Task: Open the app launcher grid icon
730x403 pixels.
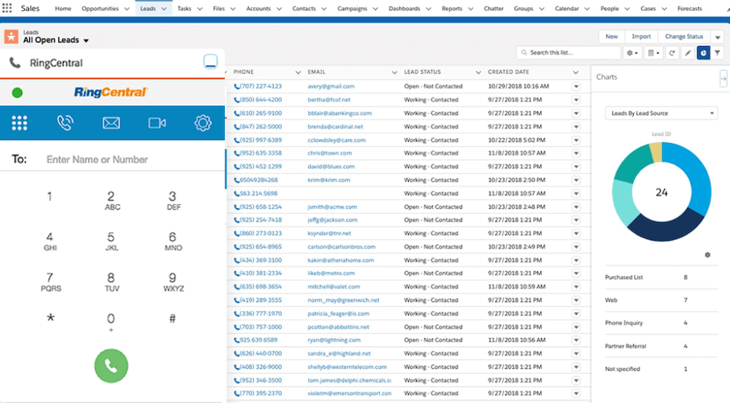Action: coord(7,8)
